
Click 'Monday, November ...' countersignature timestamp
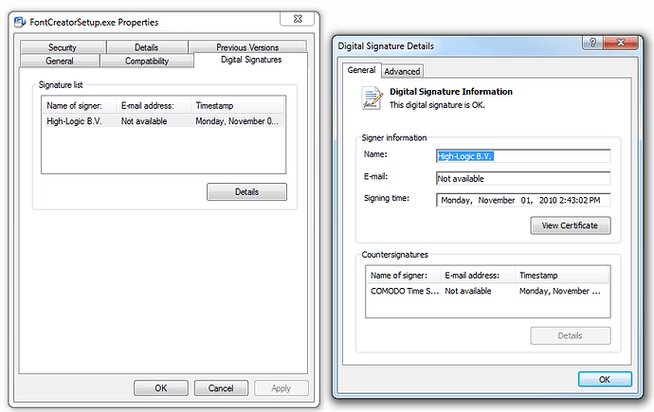click(x=560, y=291)
